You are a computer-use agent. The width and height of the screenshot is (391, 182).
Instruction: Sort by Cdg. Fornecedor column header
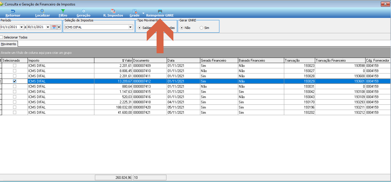[x=378, y=60]
